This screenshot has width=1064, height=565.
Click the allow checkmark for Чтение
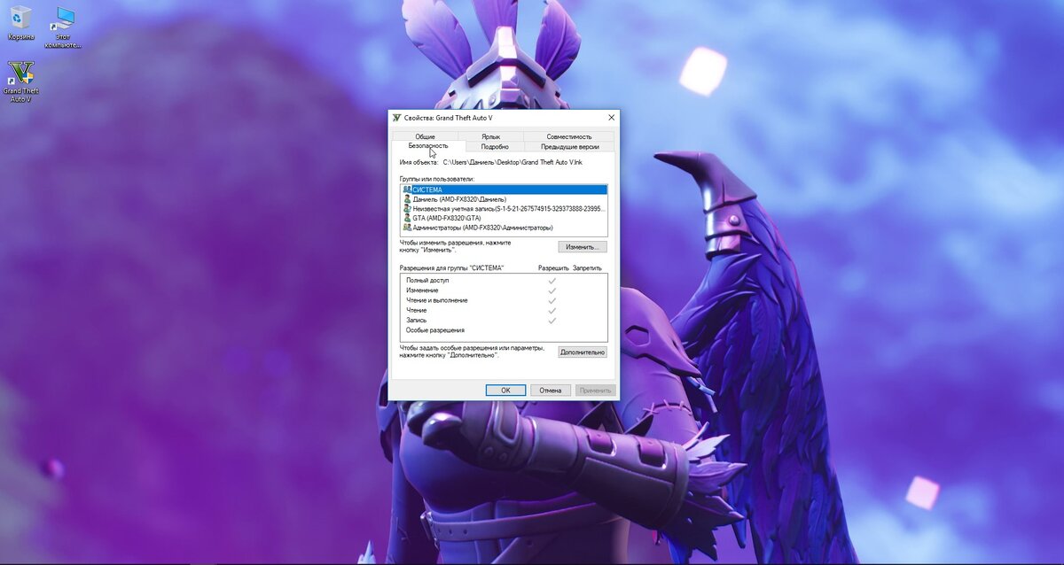click(552, 311)
